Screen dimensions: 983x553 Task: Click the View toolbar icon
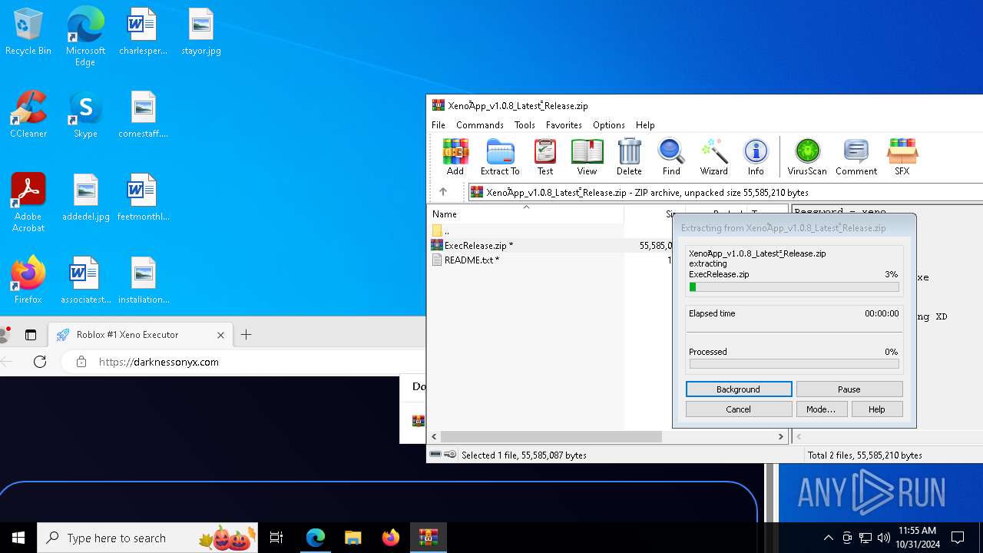click(x=587, y=157)
